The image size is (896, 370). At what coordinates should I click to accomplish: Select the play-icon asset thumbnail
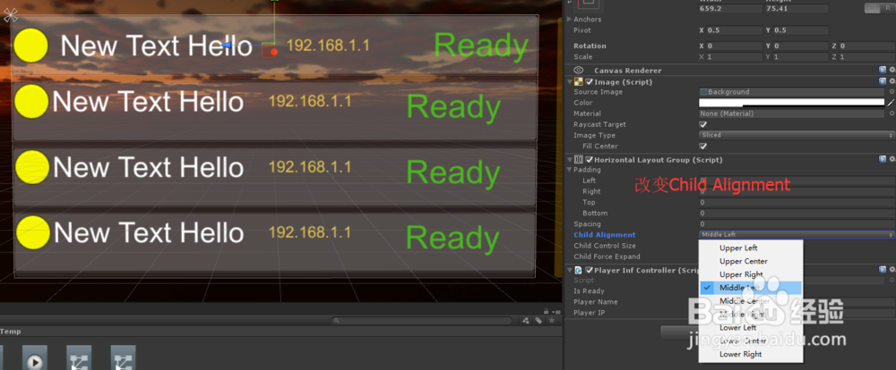click(34, 357)
